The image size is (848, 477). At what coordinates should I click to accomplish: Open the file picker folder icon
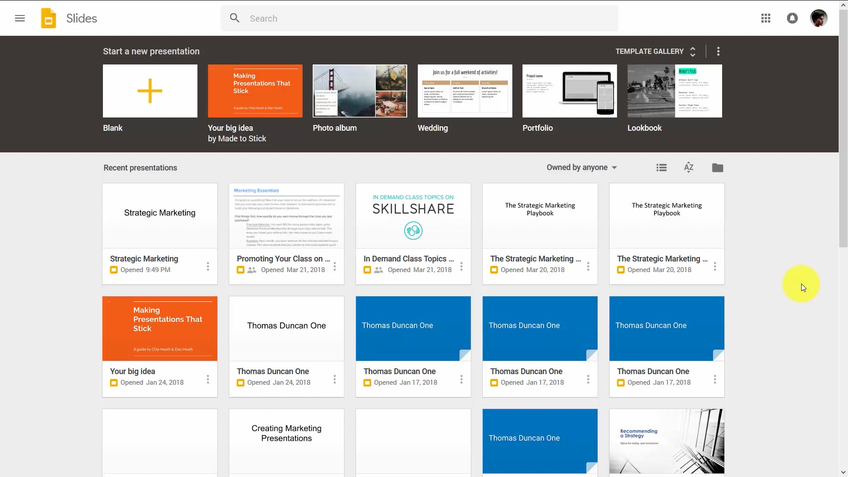tap(718, 167)
